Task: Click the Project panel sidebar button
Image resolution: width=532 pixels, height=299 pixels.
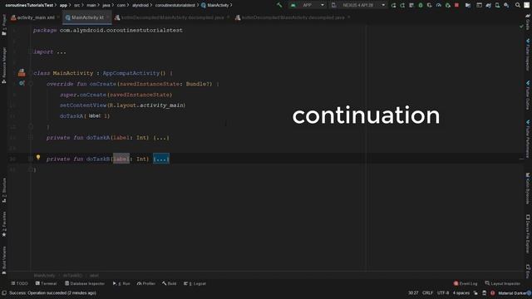Action: [4, 26]
